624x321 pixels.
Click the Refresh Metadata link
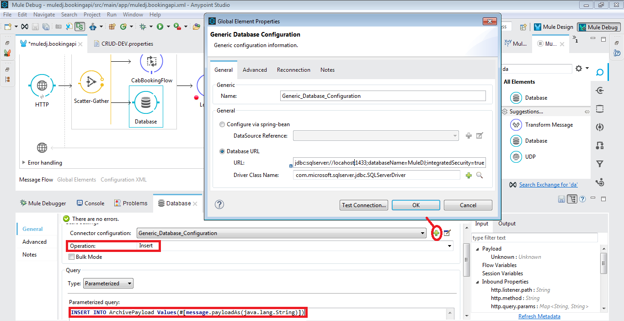539,316
